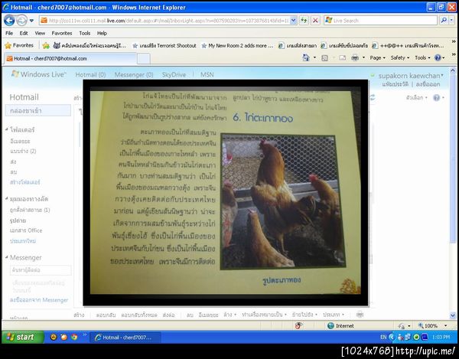Viewport: 459px width, 359px height.
Task: Click the Home icon in command bar
Action: 306,57
